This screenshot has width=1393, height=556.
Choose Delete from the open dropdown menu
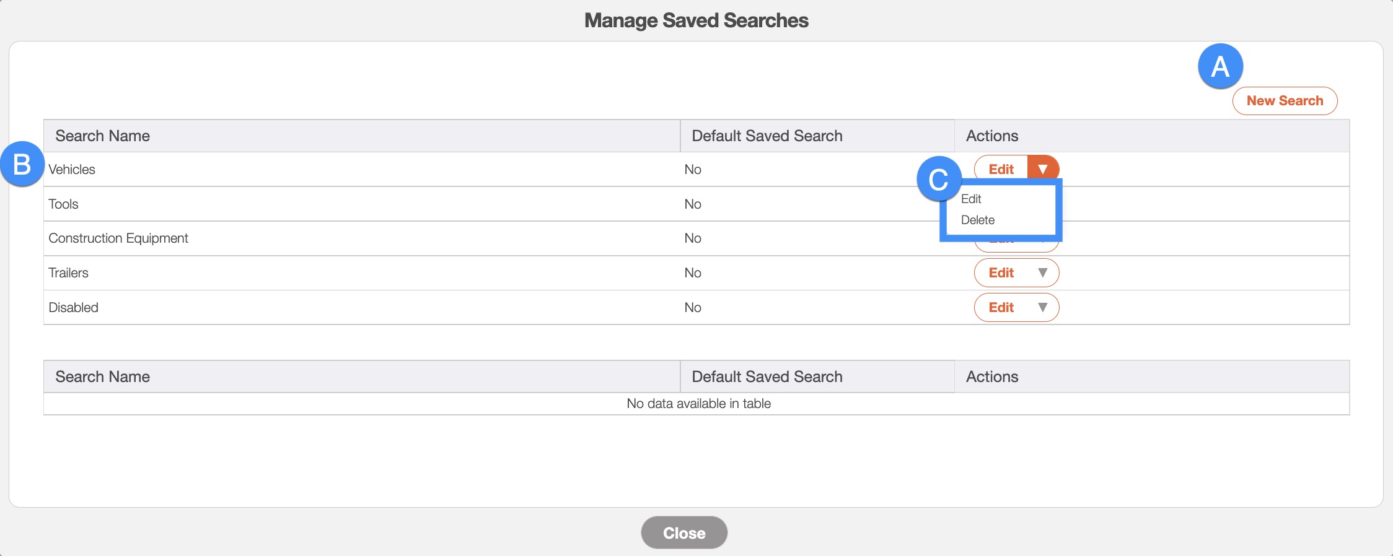(977, 220)
